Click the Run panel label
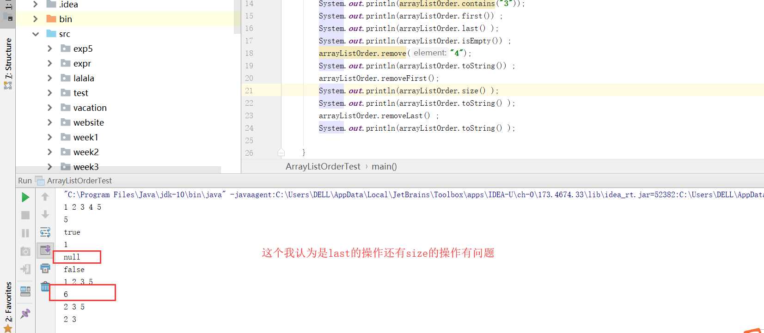Image resolution: width=764 pixels, height=333 pixels. [x=25, y=181]
